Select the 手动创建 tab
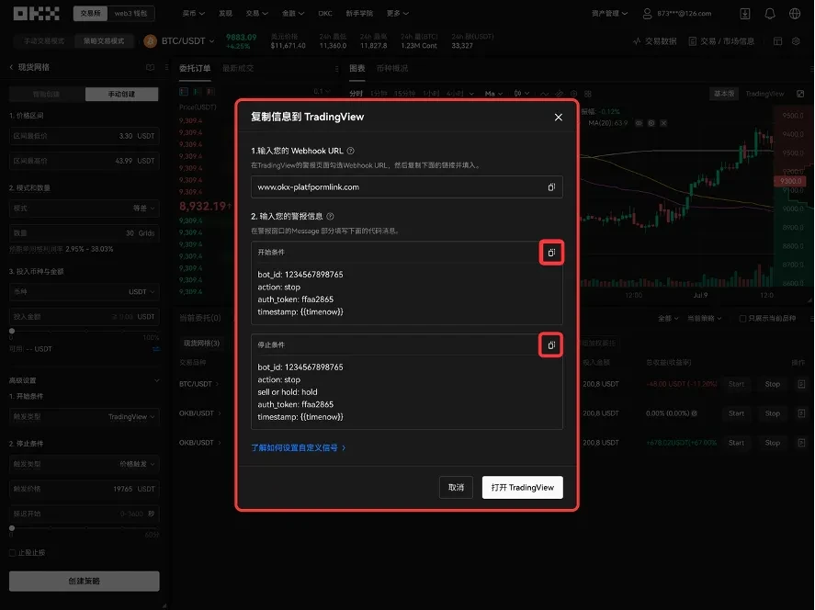 click(121, 94)
